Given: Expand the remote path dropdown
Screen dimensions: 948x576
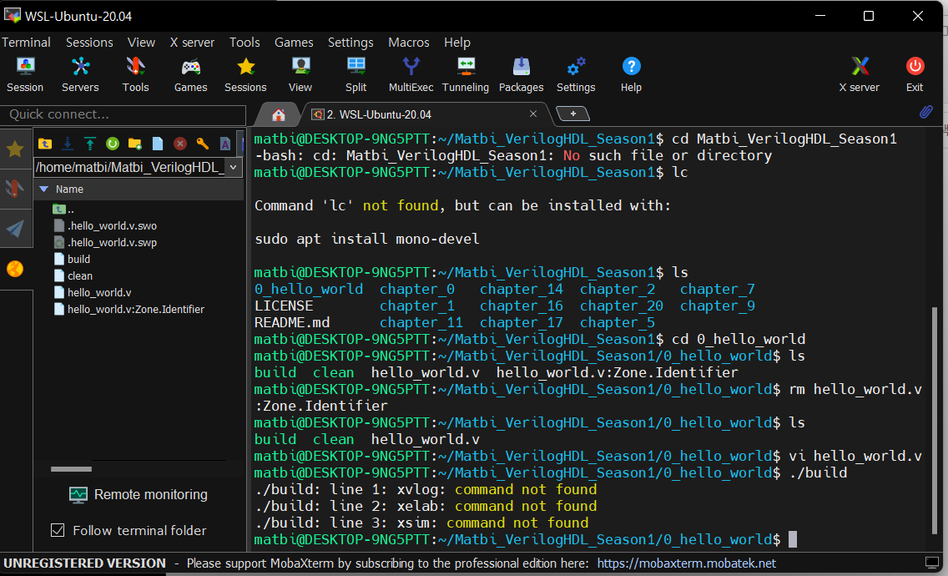Looking at the screenshot, I should 233,168.
